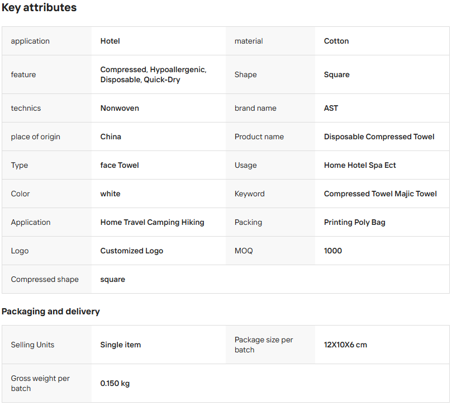Select the China place of origin value
The height and width of the screenshot is (405, 452).
pyautogui.click(x=111, y=136)
